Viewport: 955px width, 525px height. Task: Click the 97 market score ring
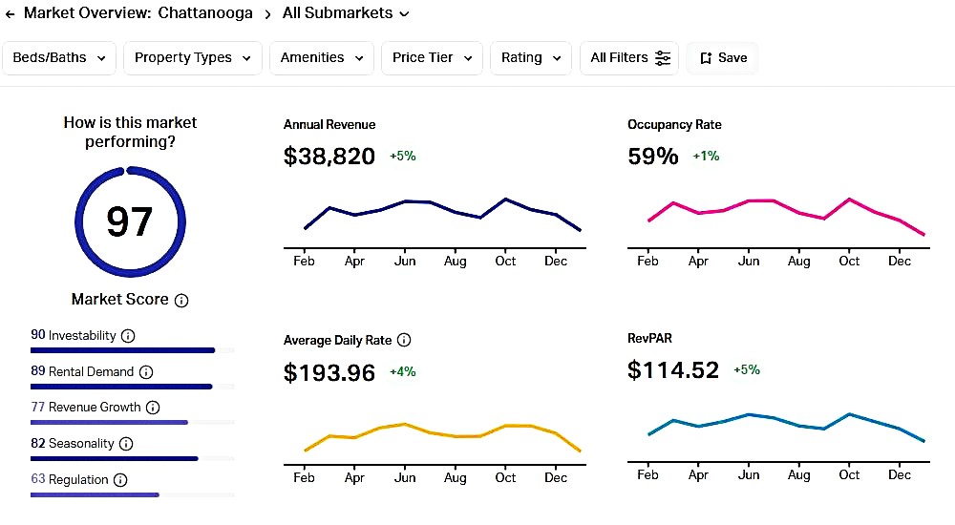pos(129,221)
